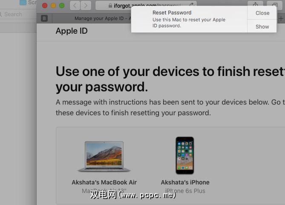The height and width of the screenshot is (205, 285).
Task: Select the Apple ID header link
Action: (72, 31)
